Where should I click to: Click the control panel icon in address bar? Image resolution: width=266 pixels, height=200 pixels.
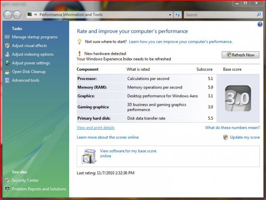point(30,15)
